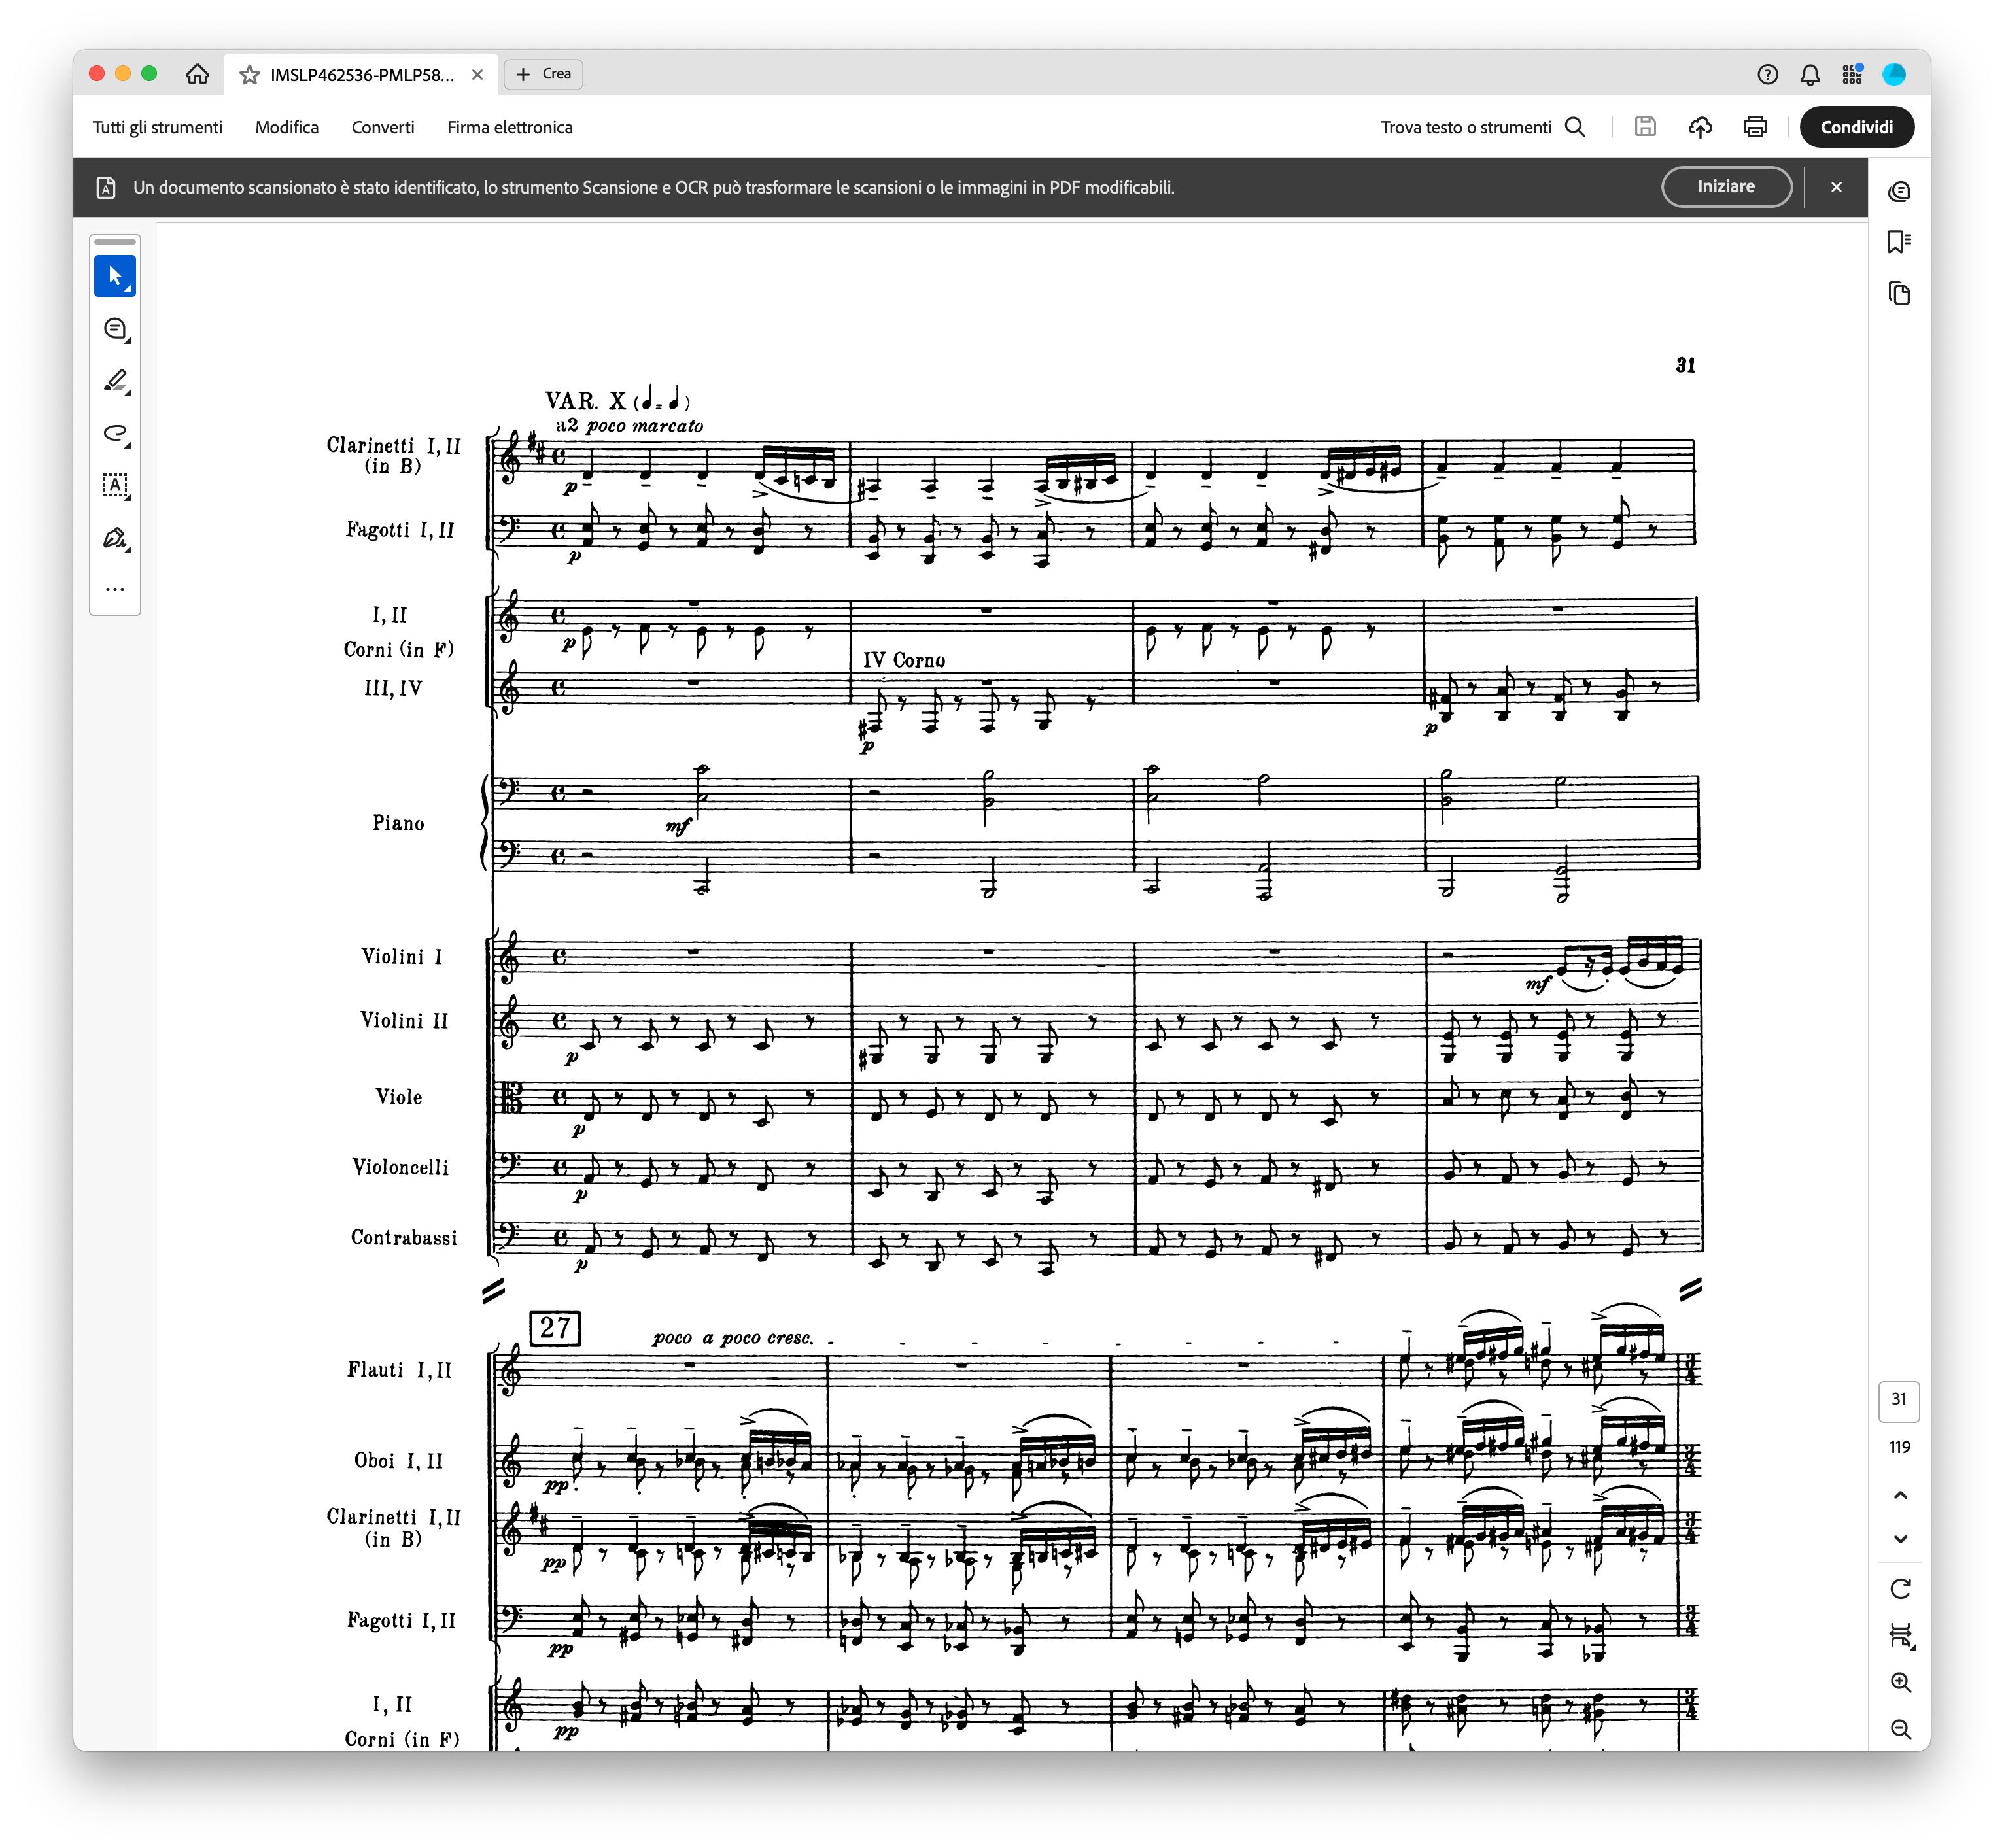The image size is (2004, 1848).
Task: Open page display fit options
Action: pos(1900,1636)
